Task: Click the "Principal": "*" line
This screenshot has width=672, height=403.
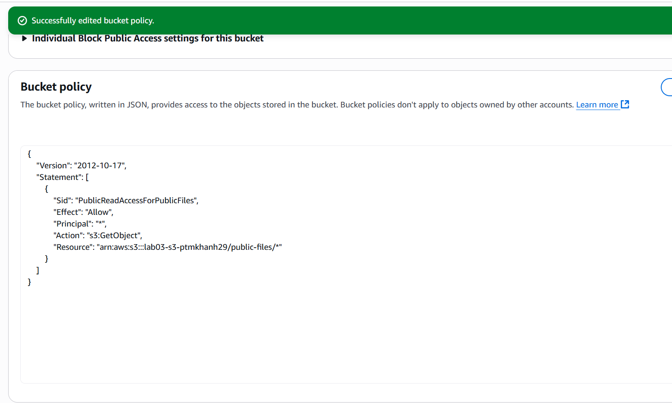Action: coord(80,224)
